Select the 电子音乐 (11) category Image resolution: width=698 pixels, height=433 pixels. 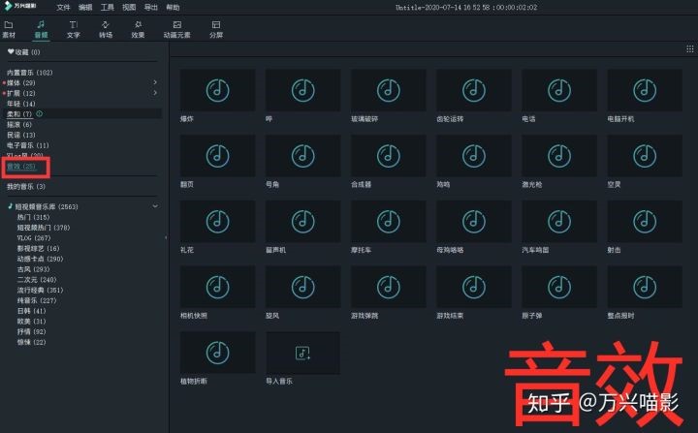tap(27, 145)
